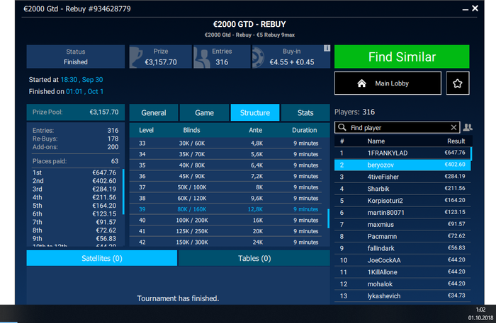Click the prize payouts list scrollbar
This screenshot has height=323, width=496.
pos(123,192)
